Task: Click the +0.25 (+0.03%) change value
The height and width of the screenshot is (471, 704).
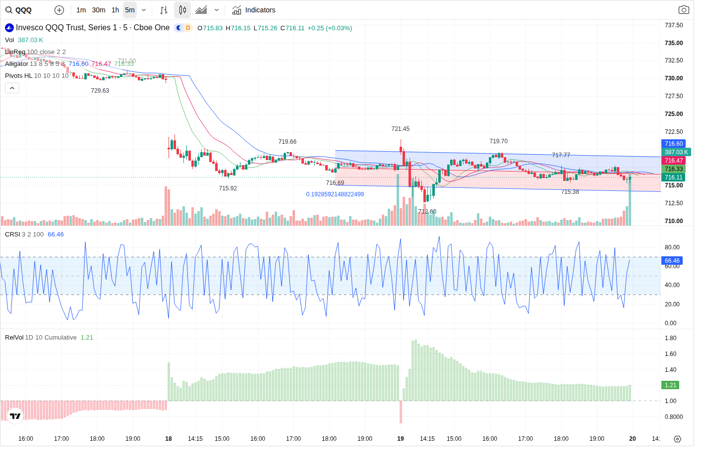Action: point(330,28)
